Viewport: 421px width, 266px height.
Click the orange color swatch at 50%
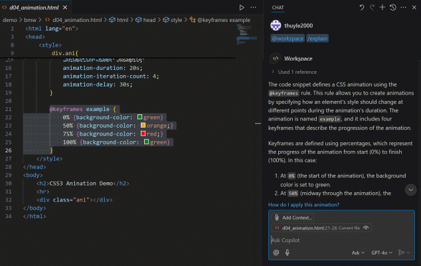pyautogui.click(x=143, y=126)
